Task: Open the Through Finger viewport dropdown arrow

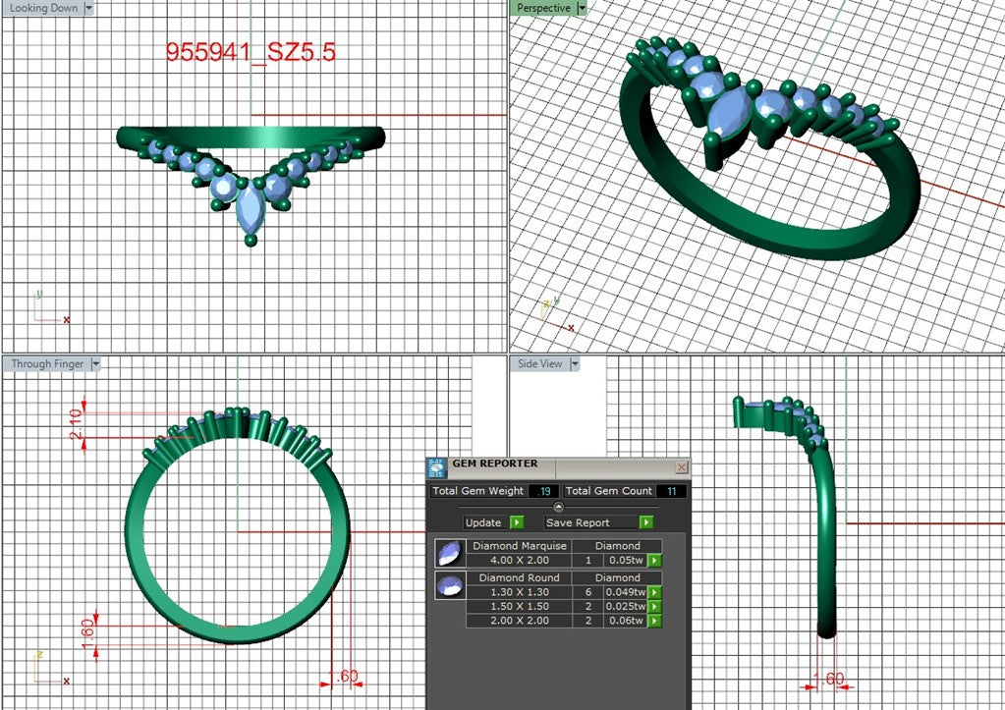Action: coord(95,364)
